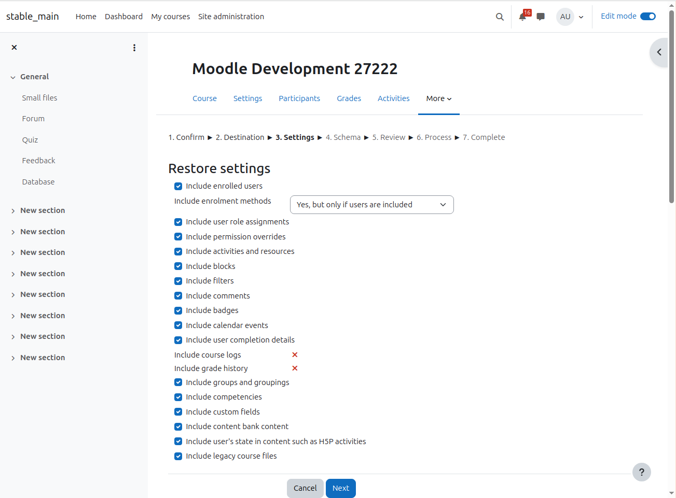The height and width of the screenshot is (498, 676).
Task: Uncheck Include comments checkbox
Action: [x=178, y=296]
